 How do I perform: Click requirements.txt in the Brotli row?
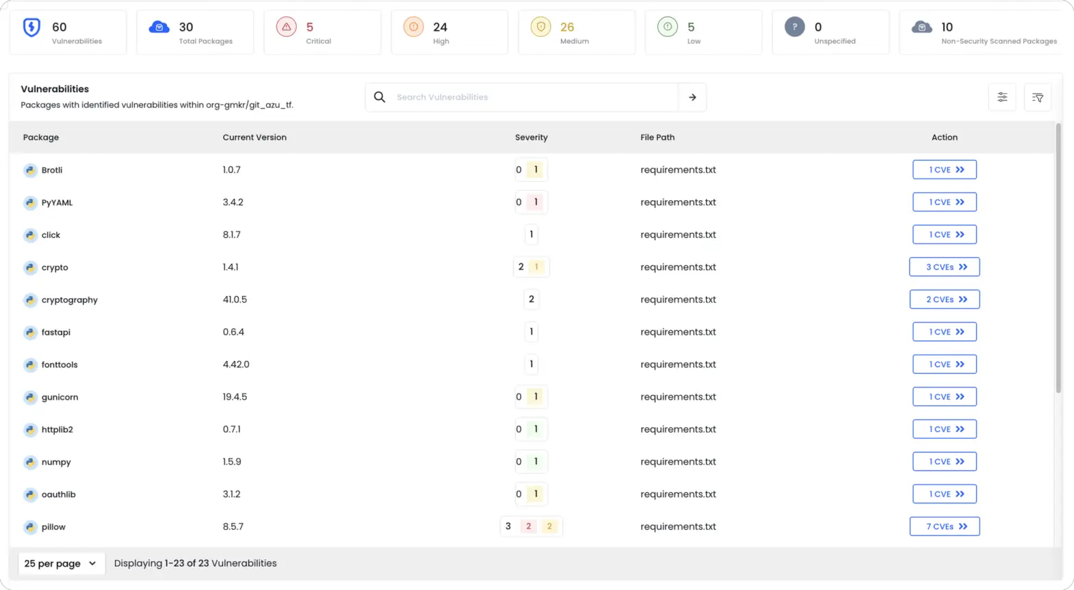pos(678,170)
